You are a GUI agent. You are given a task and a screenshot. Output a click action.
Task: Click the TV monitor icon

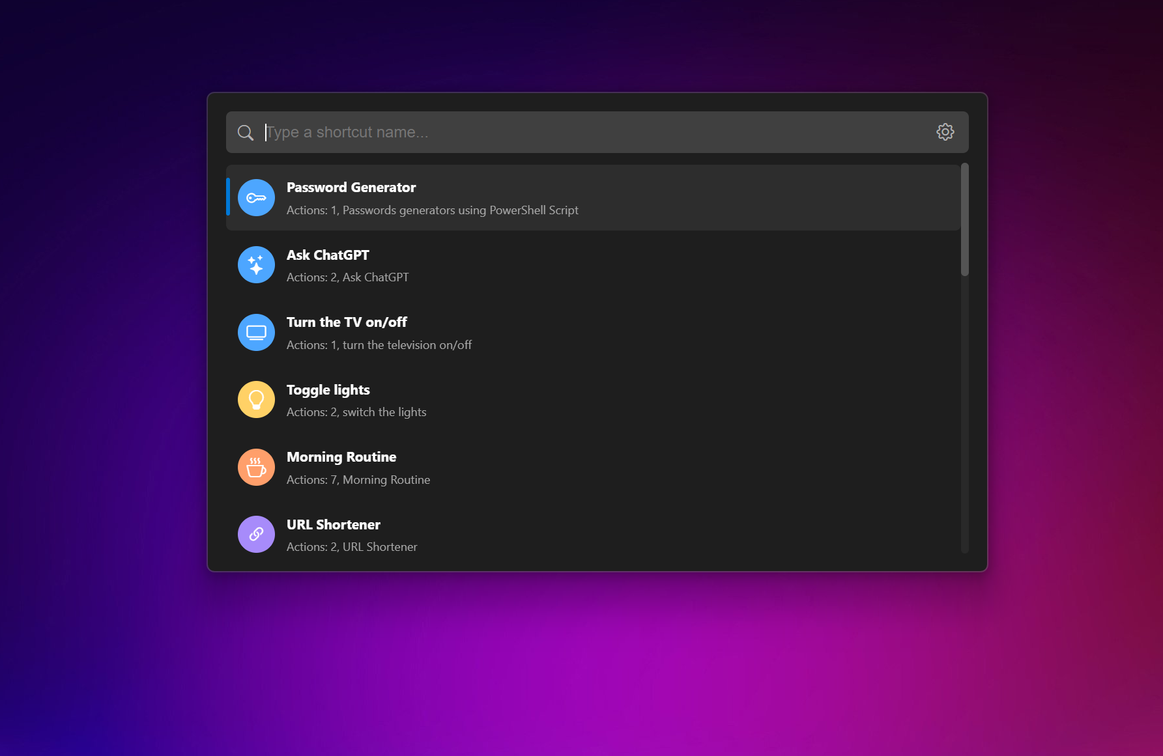pos(256,333)
